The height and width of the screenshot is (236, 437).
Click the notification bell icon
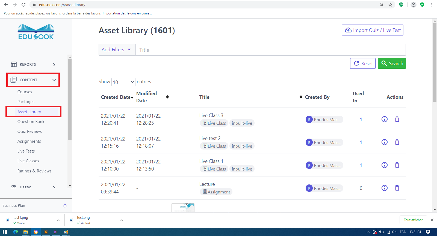tap(65, 206)
